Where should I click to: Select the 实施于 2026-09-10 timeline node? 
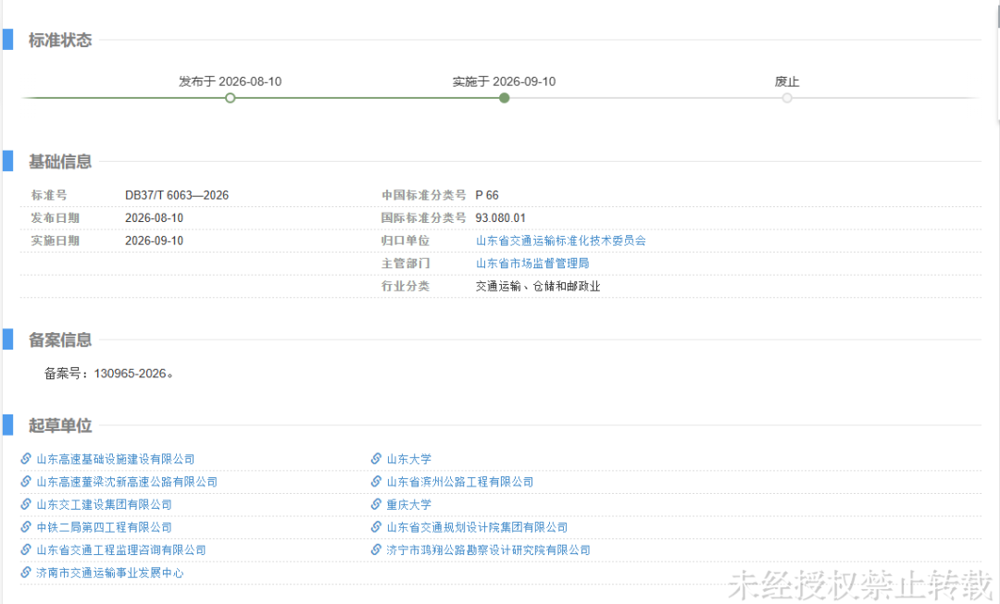[x=505, y=98]
